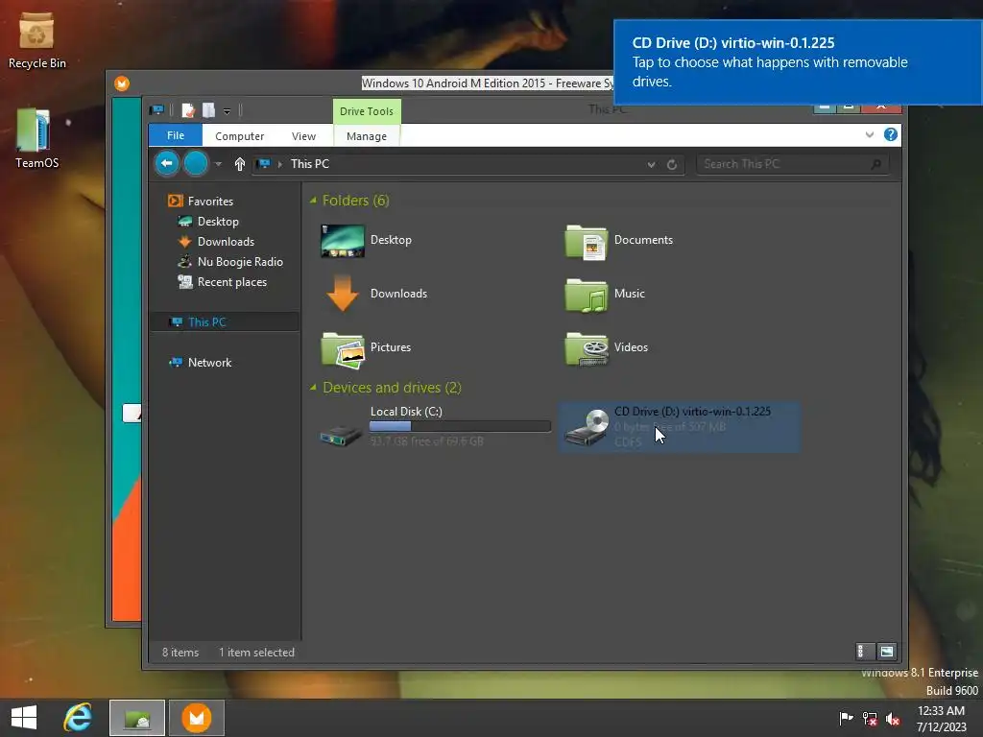
Task: Click the Local Disk (C:) usage bar
Action: (x=460, y=426)
